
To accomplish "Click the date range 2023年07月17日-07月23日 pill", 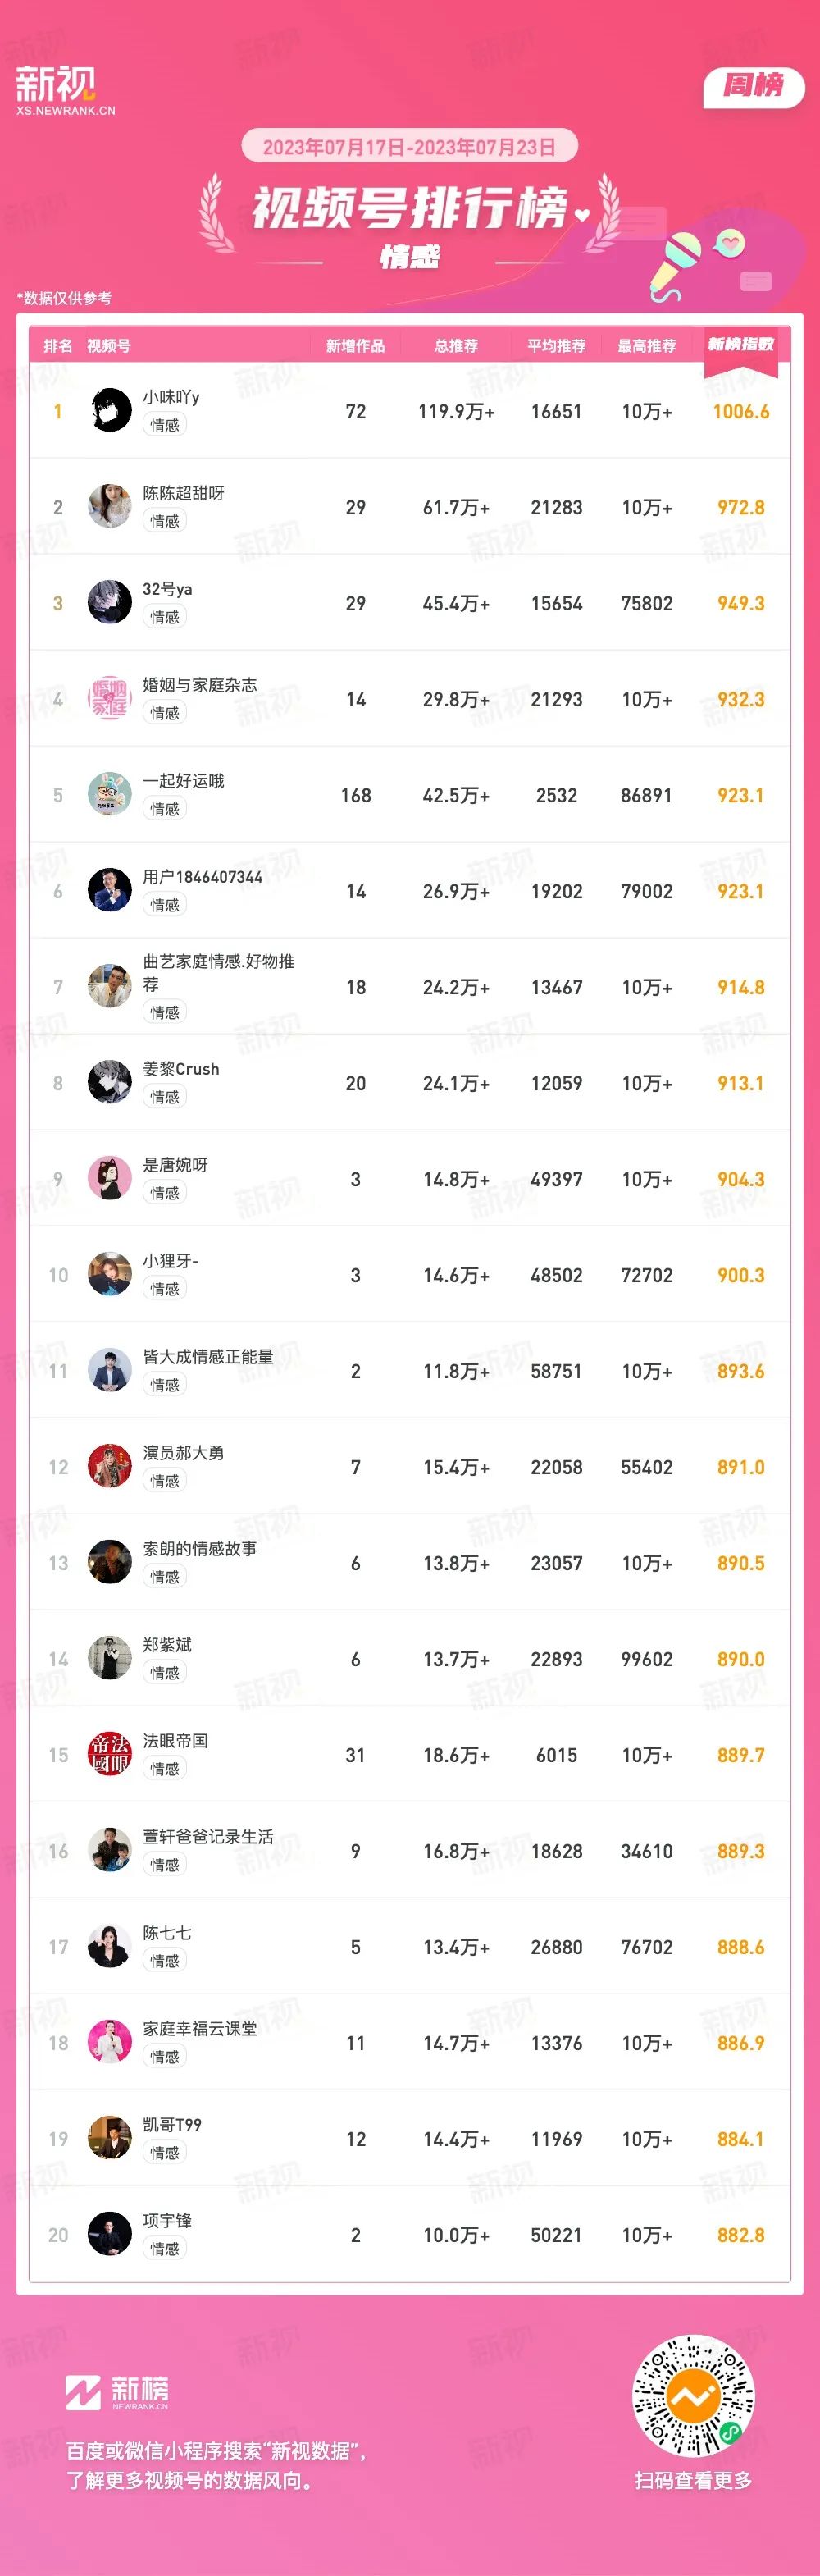I will [x=409, y=147].
